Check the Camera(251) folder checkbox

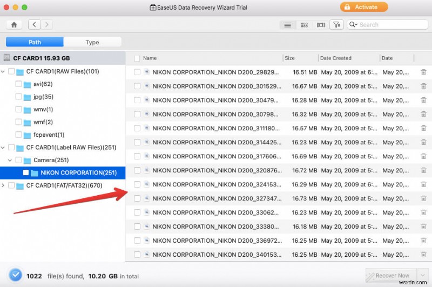tap(18, 160)
